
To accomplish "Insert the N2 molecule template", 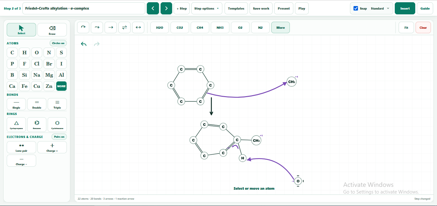I will [260, 27].
